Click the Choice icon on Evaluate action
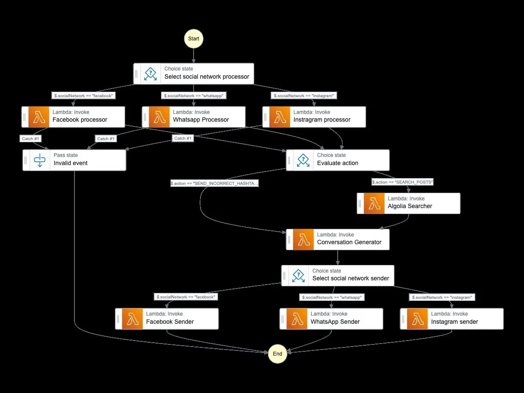Screen dimensions: 524x393 pyautogui.click(x=303, y=160)
